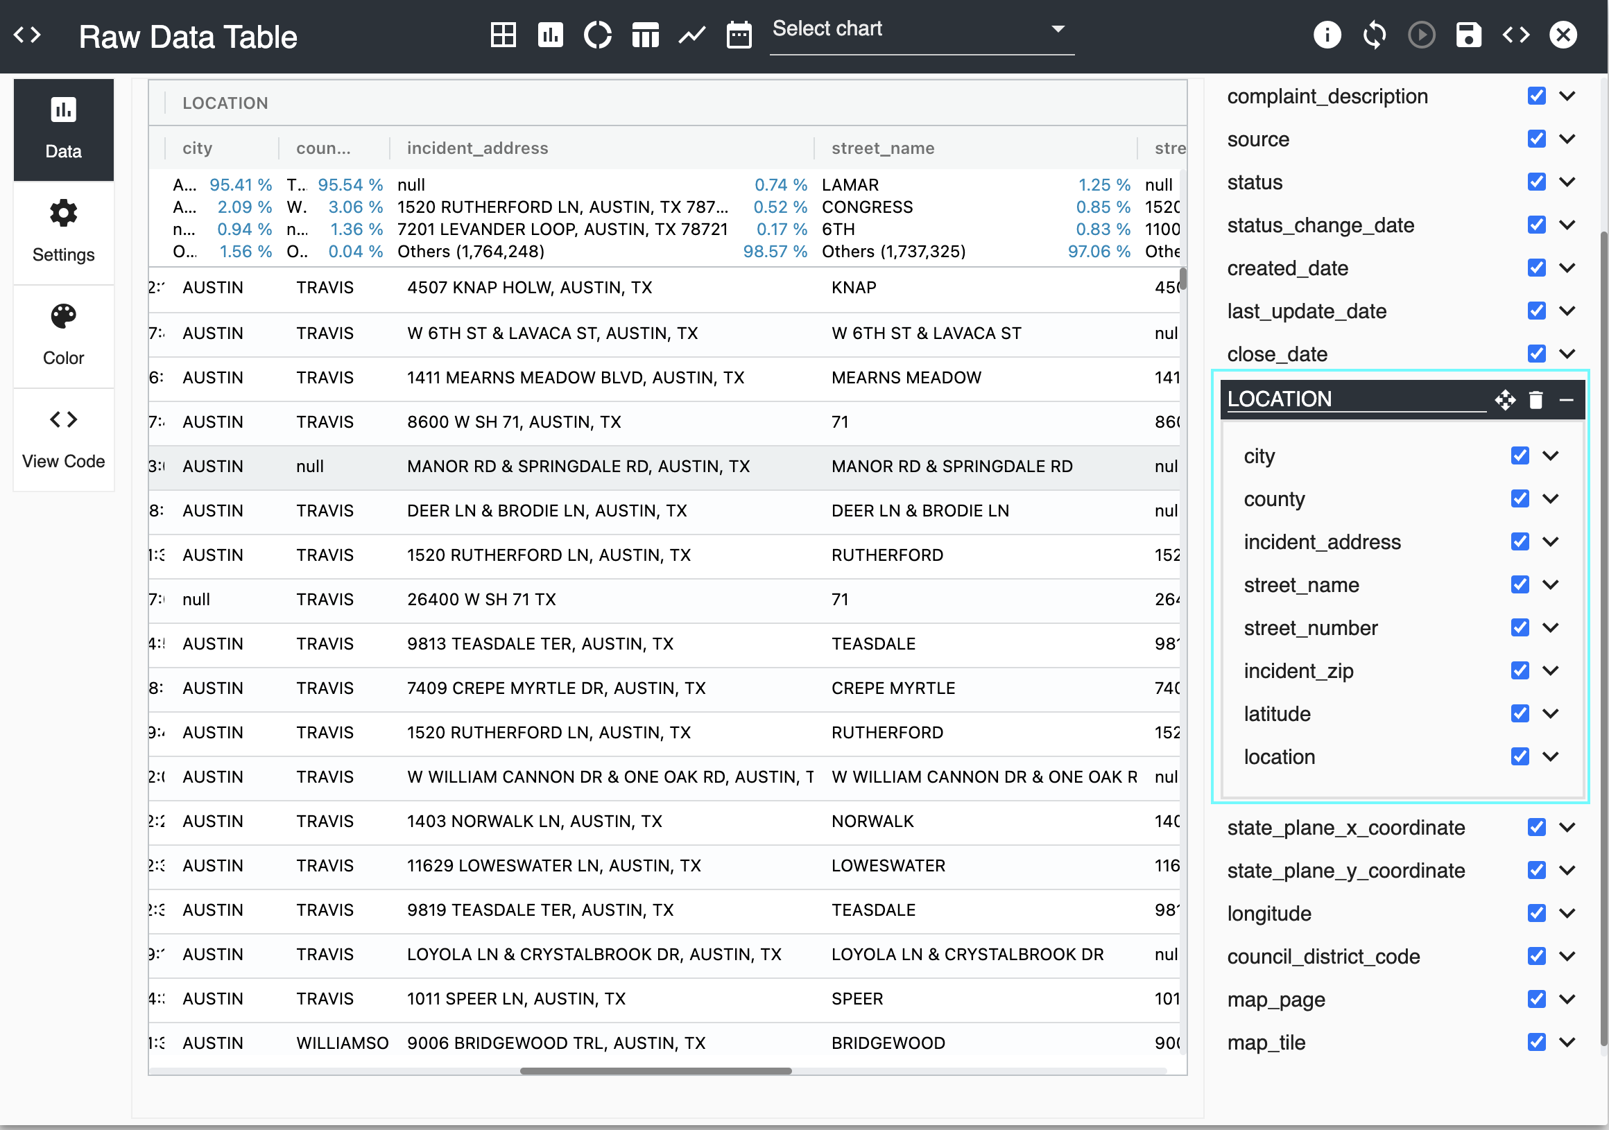Expand the incident_address field options

point(1551,541)
